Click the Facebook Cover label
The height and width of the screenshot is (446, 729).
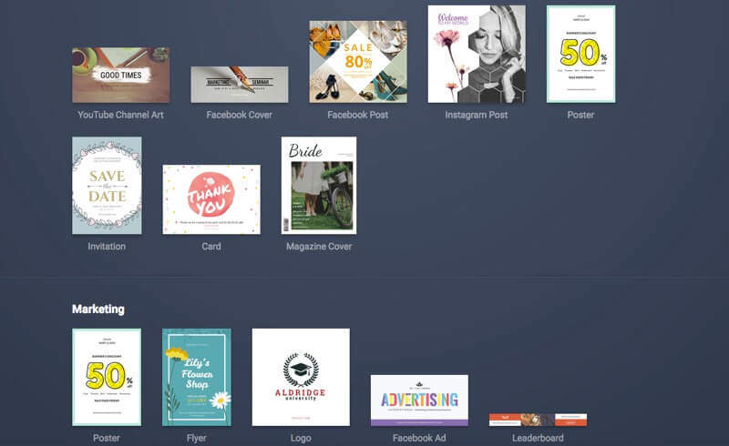click(239, 115)
